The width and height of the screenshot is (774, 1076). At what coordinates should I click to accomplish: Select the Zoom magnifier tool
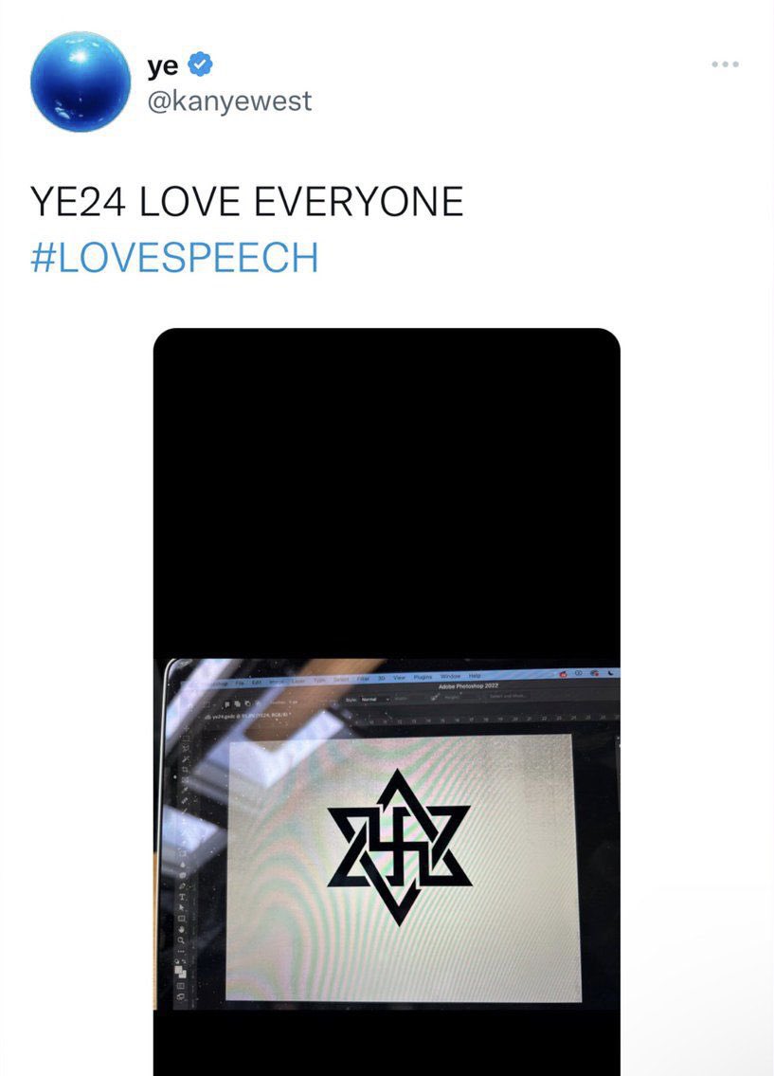pyautogui.click(x=181, y=940)
